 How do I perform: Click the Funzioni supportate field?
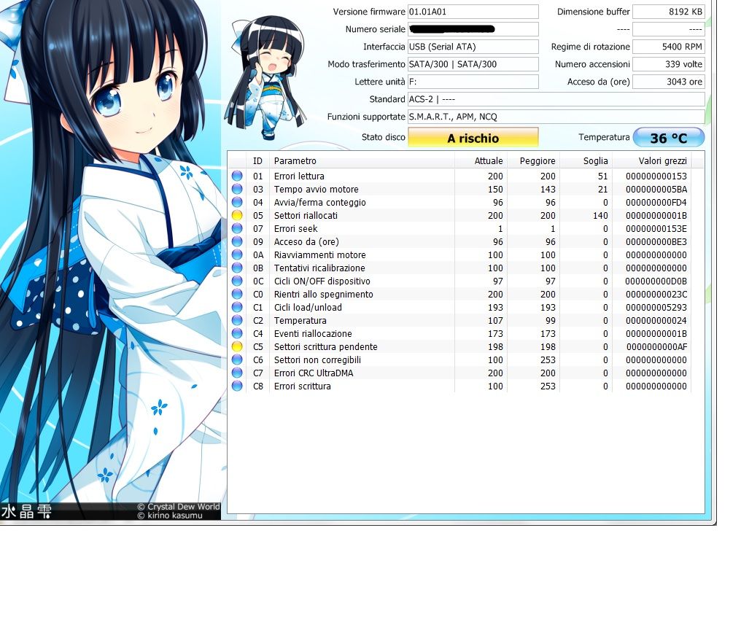(556, 117)
